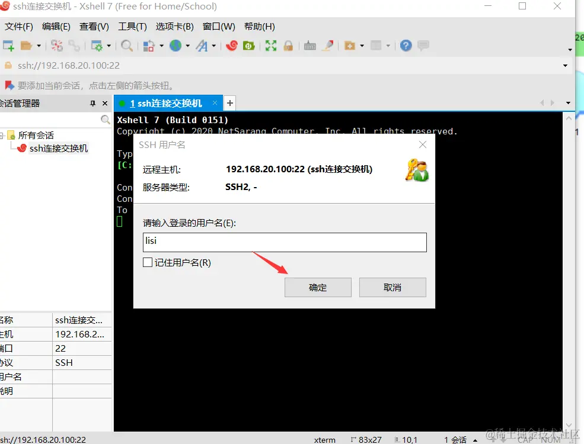Viewport: 584px width, 444px height.
Task: Expand the new folder icon dropdown arrow
Action: [362, 46]
